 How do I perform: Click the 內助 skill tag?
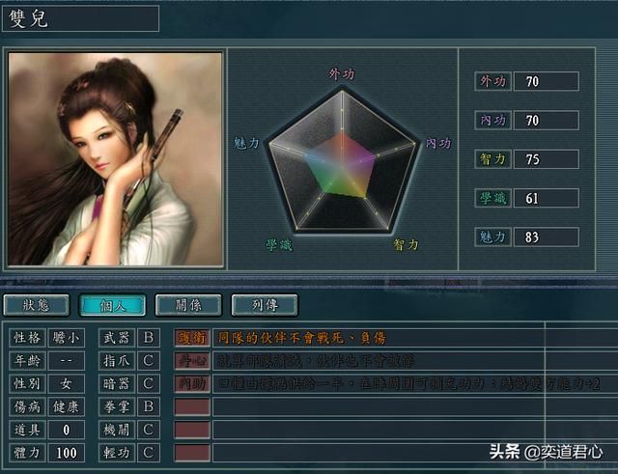tap(192, 384)
